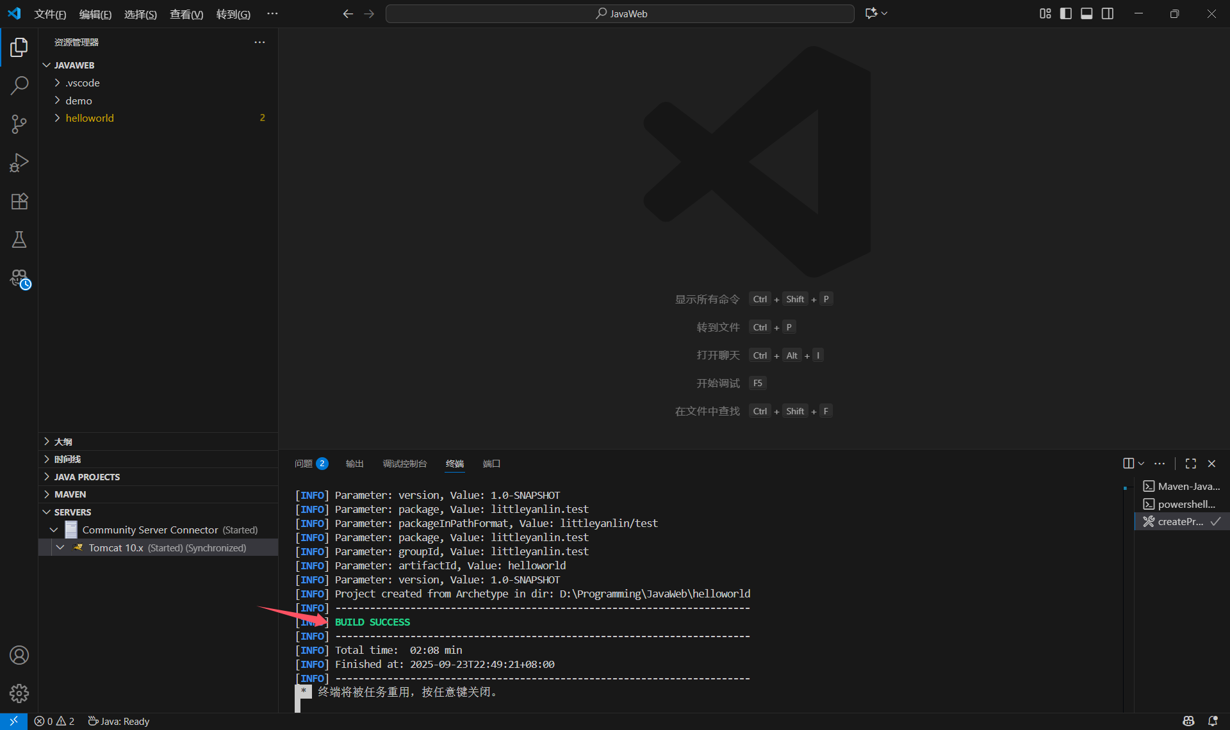
Task: Click errors and warnings status indicator
Action: coord(54,721)
